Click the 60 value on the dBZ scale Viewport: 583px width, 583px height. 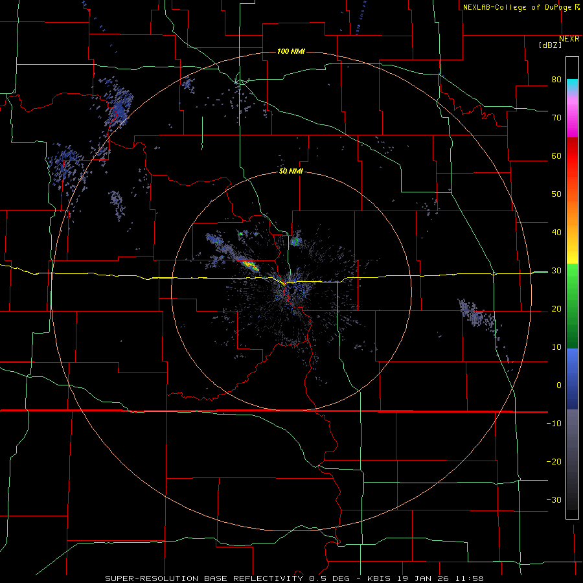coord(556,155)
